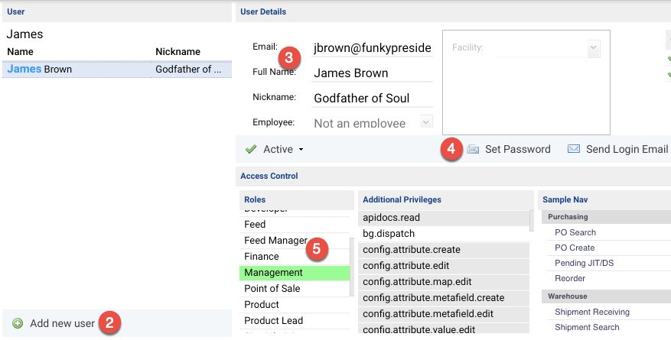Click the green plus Add new user icon
The image size is (671, 340).
pos(18,323)
